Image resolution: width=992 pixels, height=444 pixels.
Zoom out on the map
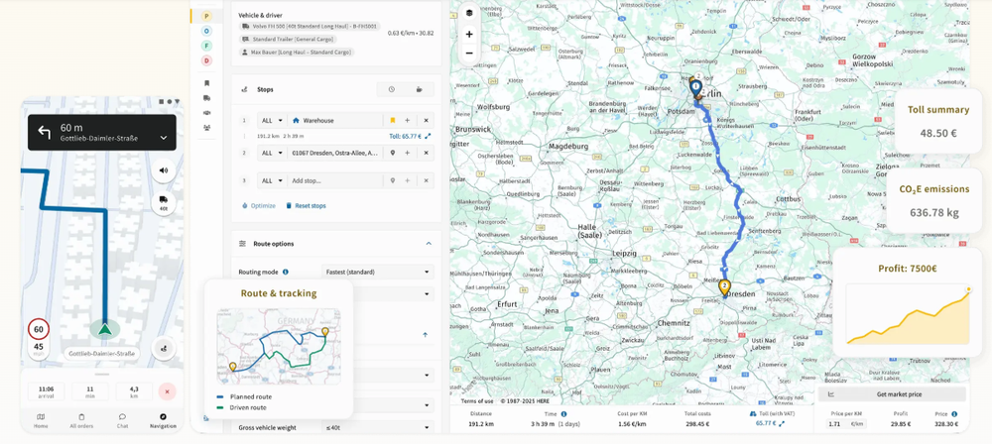click(469, 54)
